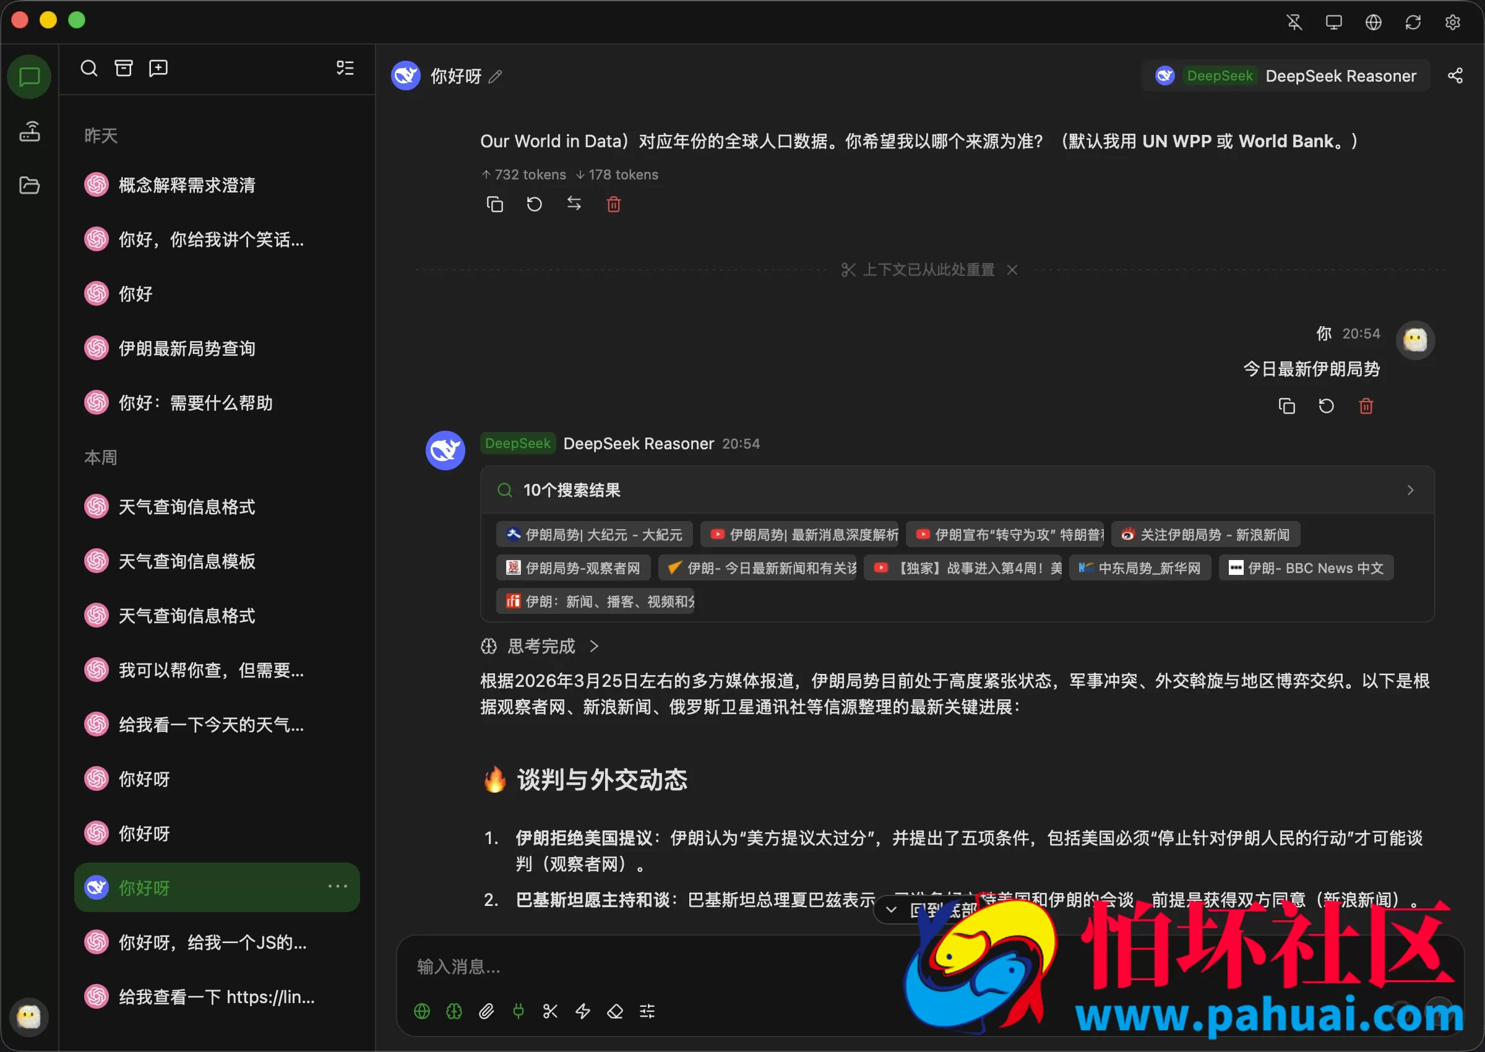
Task: Open the chat item three-dot menu
Action: (x=338, y=886)
